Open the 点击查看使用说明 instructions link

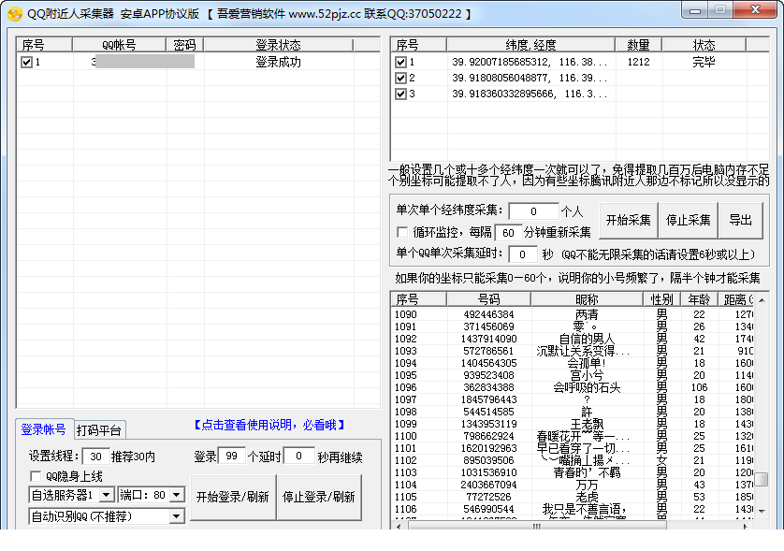(269, 425)
